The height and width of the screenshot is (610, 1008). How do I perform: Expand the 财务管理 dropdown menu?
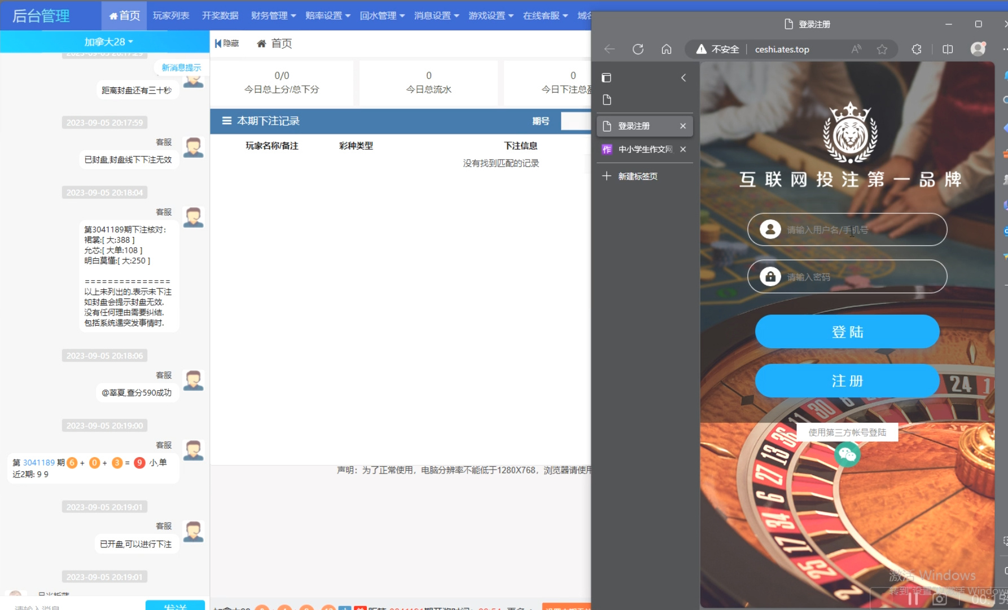pyautogui.click(x=273, y=15)
